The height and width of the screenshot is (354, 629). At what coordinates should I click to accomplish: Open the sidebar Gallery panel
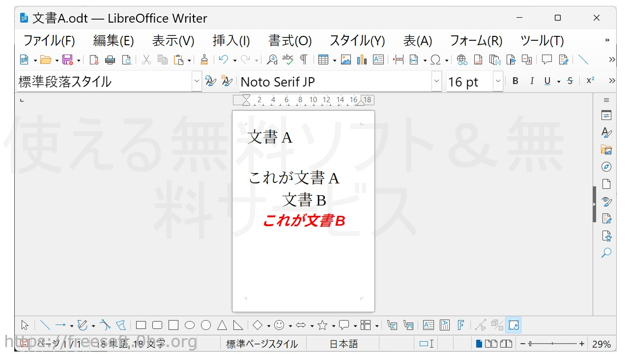606,149
